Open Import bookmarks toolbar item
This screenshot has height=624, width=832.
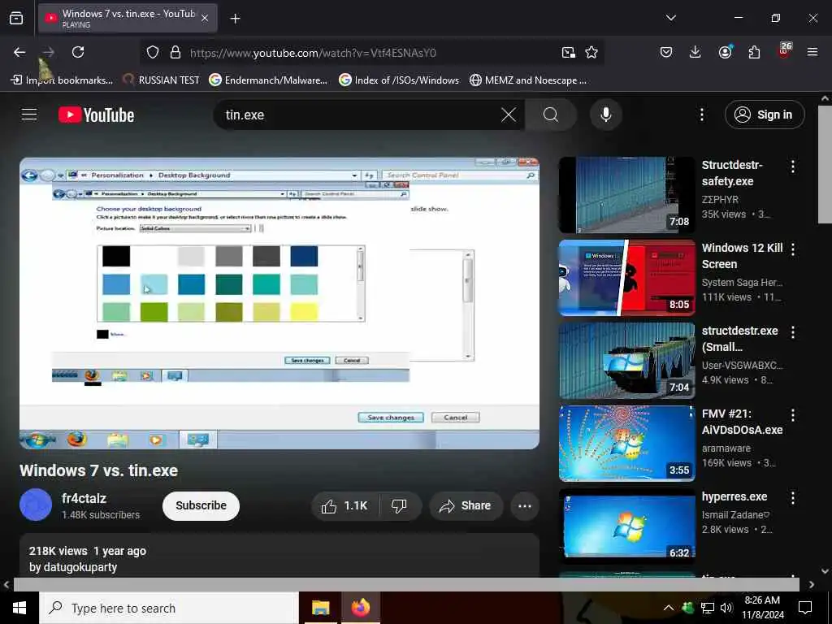click(x=62, y=80)
